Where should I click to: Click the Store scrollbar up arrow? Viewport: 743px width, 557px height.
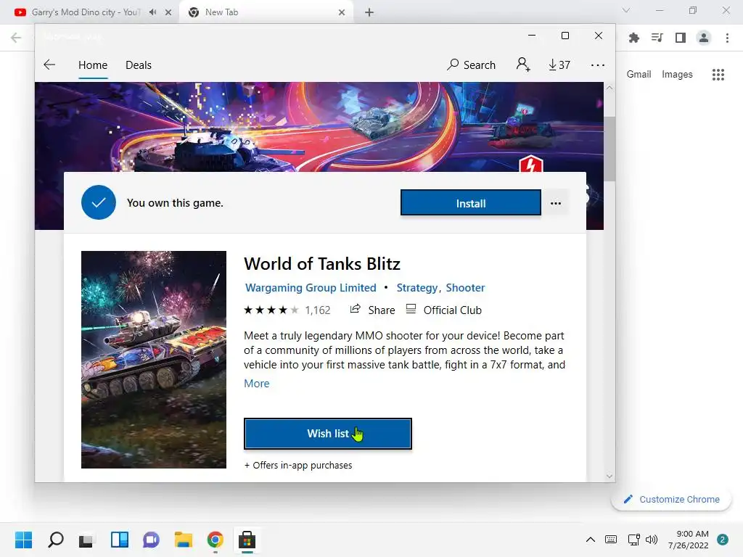pyautogui.click(x=609, y=88)
